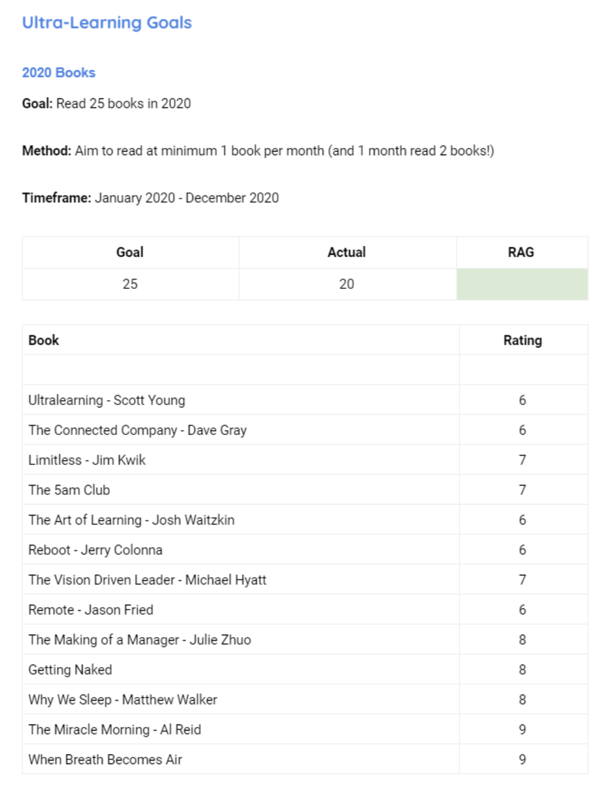The width and height of the screenshot is (611, 788).
Task: Click the Ultra-Learning Goals heading
Action: [107, 23]
